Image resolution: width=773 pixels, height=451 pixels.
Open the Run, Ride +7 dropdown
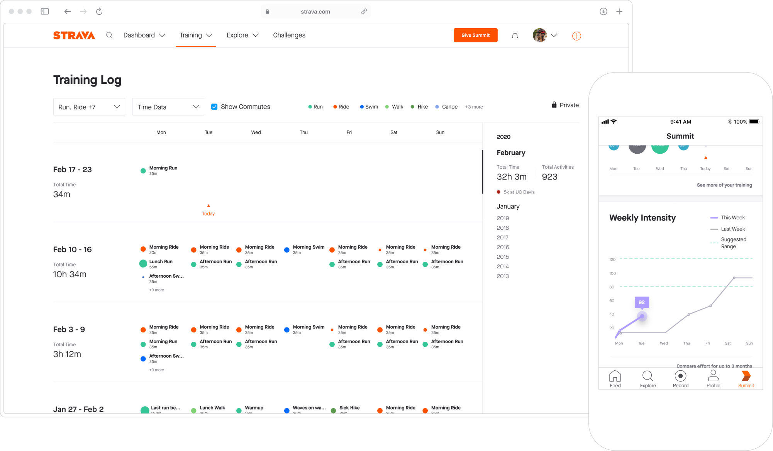[x=89, y=107]
